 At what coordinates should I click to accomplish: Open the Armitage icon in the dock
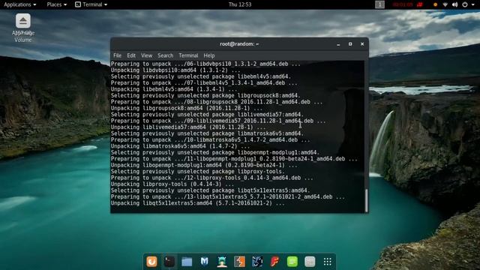[222, 262]
